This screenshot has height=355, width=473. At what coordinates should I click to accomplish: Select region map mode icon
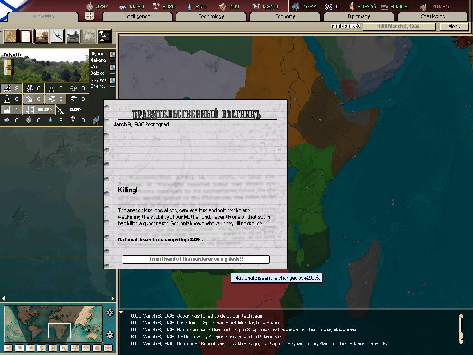click(74, 348)
